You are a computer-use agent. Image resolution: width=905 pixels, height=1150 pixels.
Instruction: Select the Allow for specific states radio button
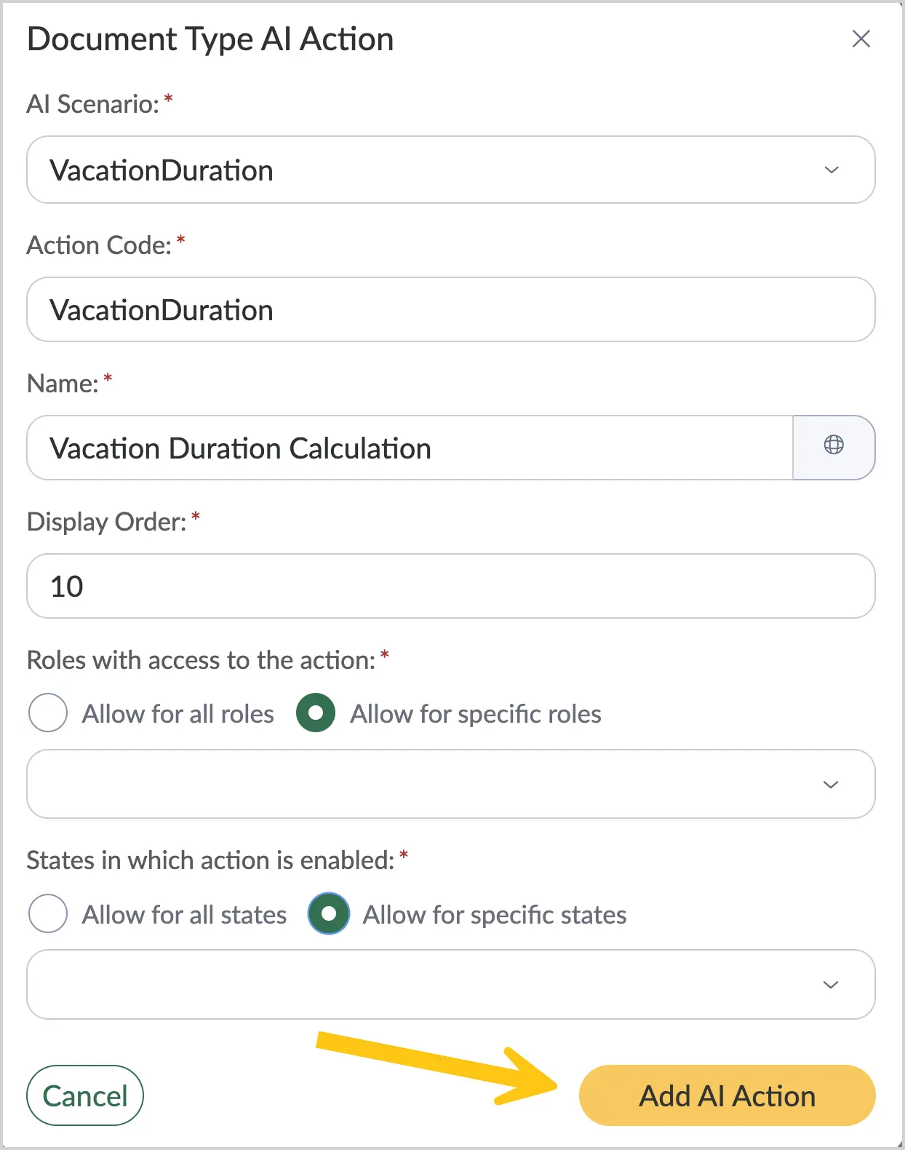329,913
